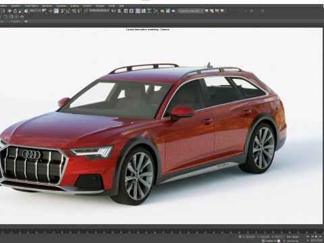Screen dimensions: 324x243
Task: Click the green status indicator beside Enabled
Action: click(x=275, y=241)
